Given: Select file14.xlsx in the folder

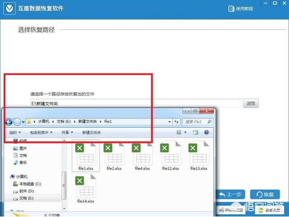Looking at the screenshot, I should click(x=86, y=189).
